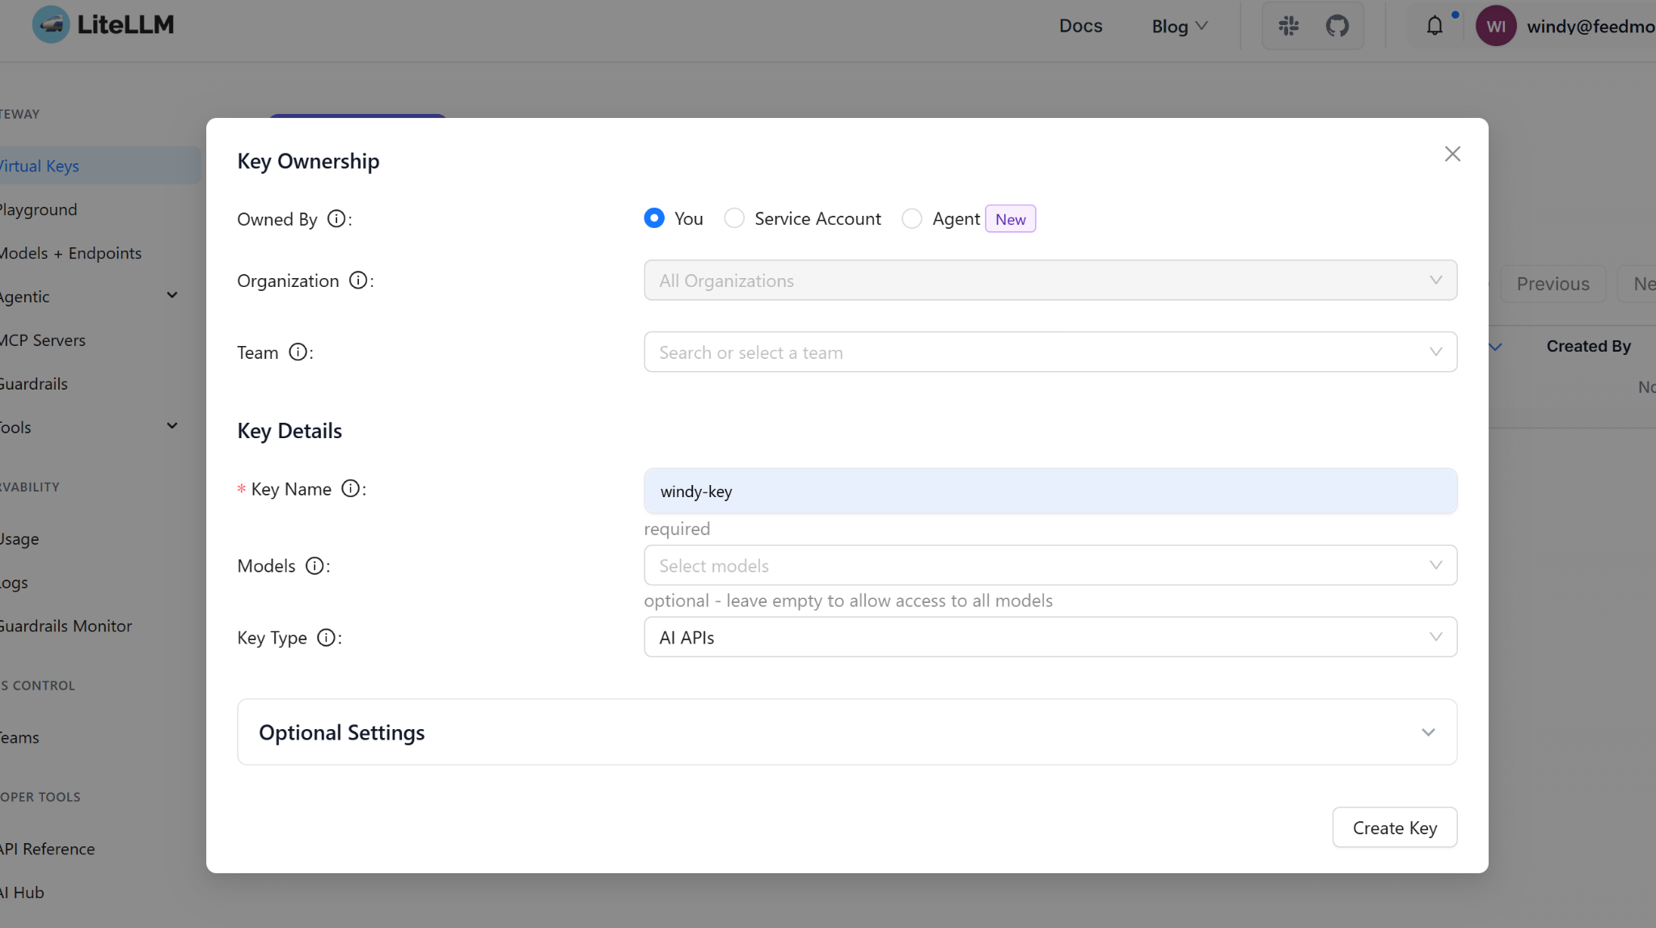1656x928 pixels.
Task: Click the LiteLLM logo icon
Action: (51, 24)
